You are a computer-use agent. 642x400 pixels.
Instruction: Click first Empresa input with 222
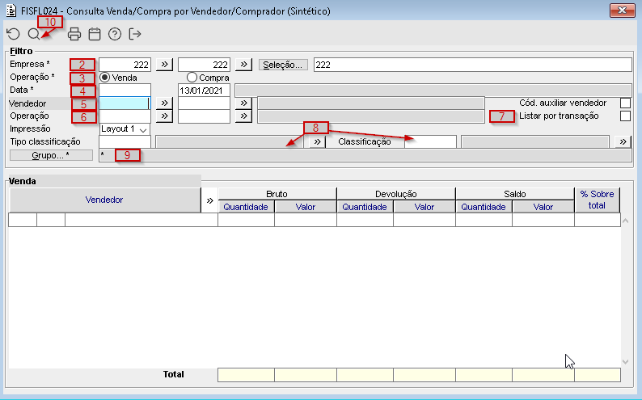click(x=125, y=65)
